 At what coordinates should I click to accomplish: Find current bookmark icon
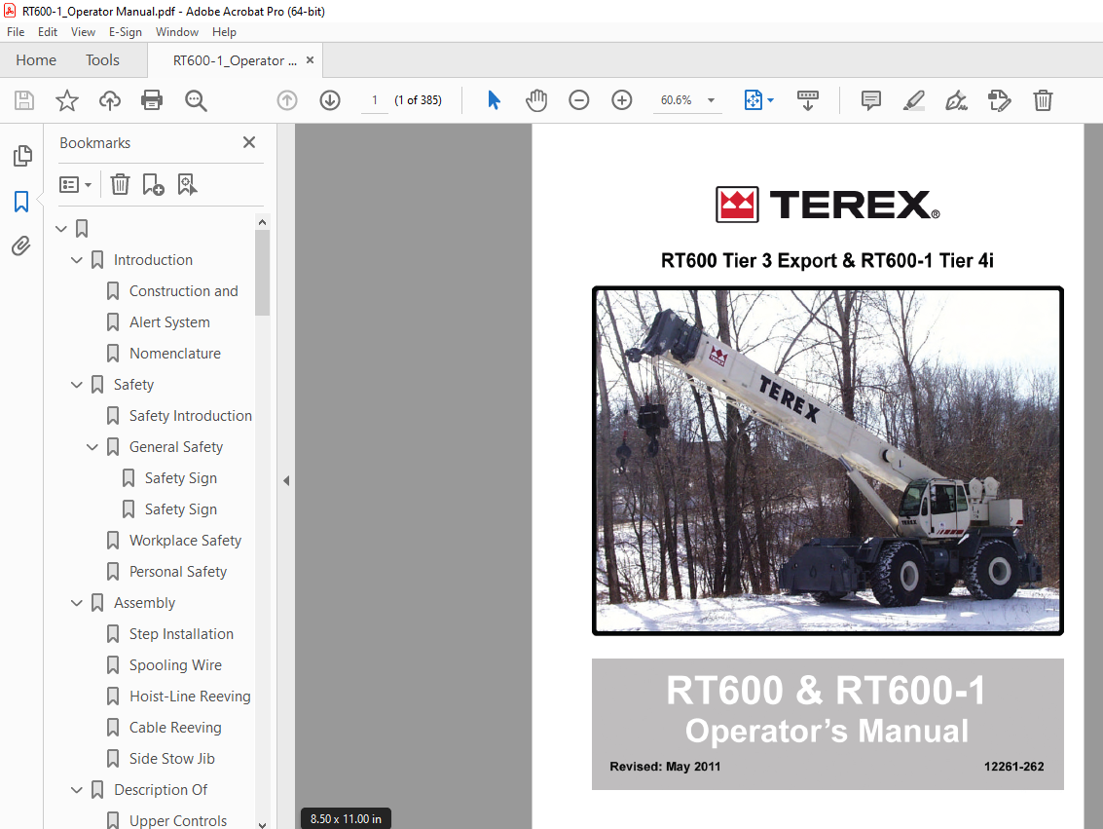(187, 184)
